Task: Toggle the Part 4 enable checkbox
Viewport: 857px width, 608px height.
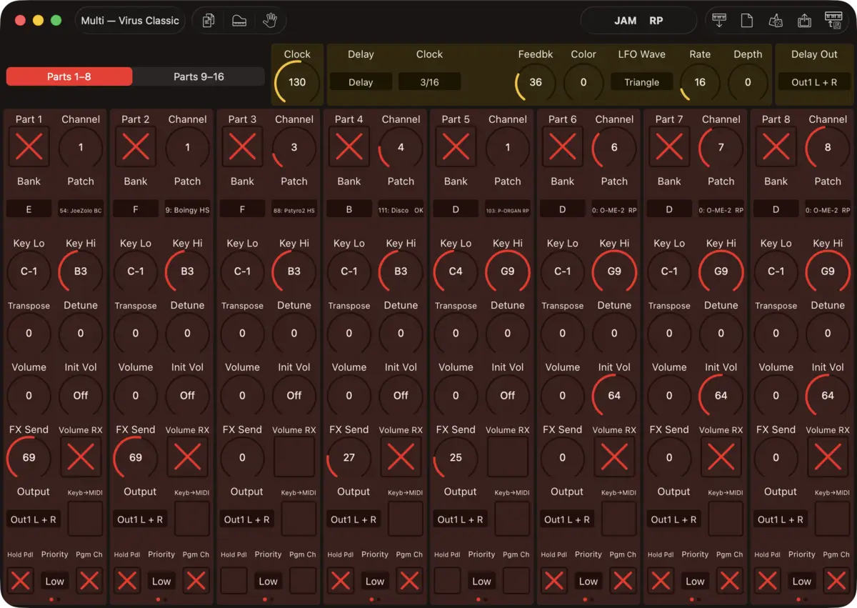Action: 349,147
